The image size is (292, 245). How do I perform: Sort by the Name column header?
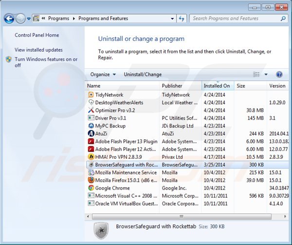(x=122, y=86)
